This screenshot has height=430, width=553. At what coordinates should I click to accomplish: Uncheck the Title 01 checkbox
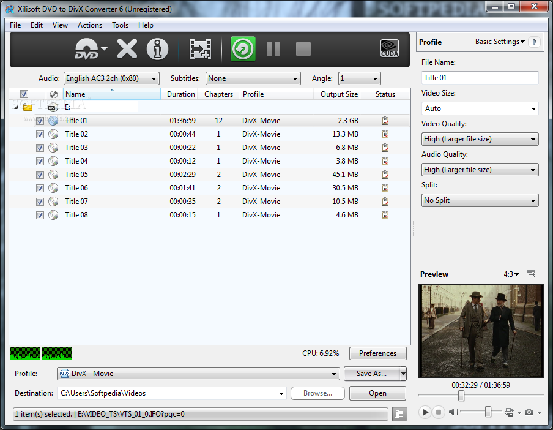pos(40,121)
